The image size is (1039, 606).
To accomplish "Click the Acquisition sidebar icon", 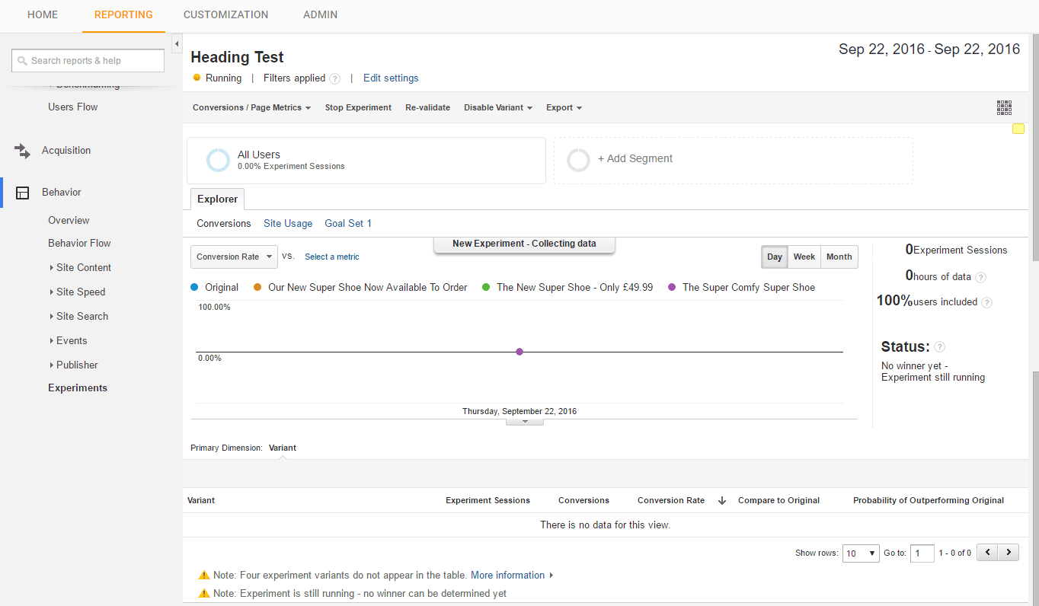I will coord(22,150).
